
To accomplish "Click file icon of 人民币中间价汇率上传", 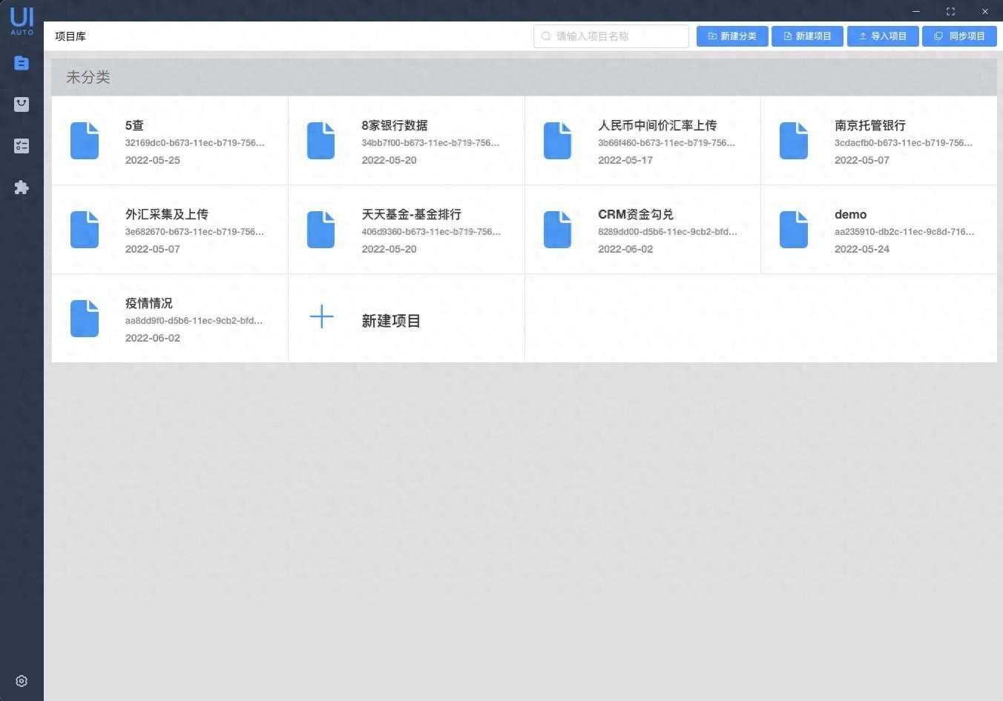I will 557,141.
